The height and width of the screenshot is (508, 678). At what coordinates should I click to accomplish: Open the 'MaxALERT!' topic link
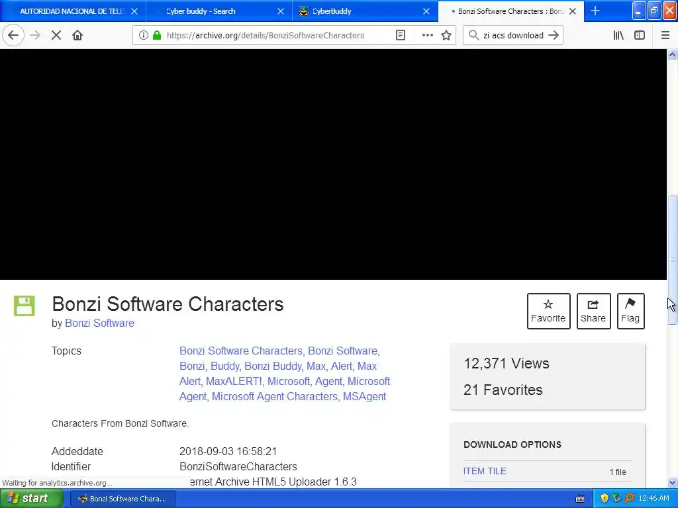click(234, 382)
